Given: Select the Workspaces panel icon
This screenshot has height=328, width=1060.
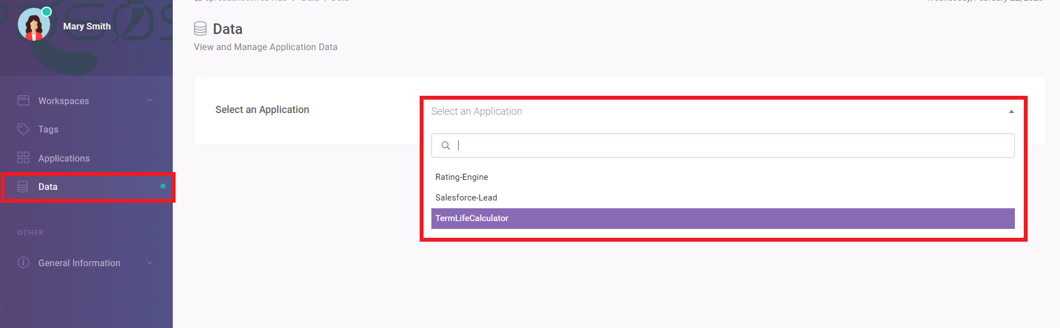Looking at the screenshot, I should pos(23,100).
